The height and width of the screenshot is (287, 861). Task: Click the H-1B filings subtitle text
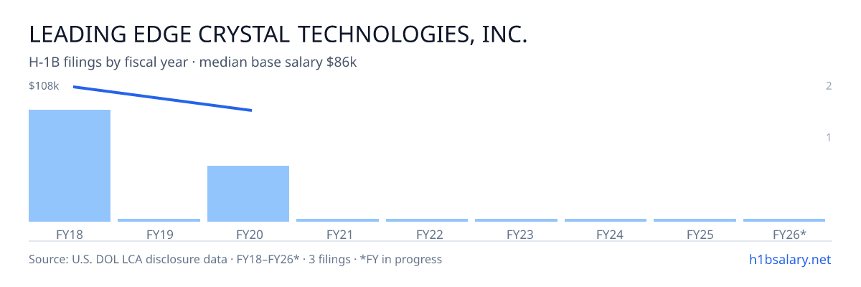point(193,62)
